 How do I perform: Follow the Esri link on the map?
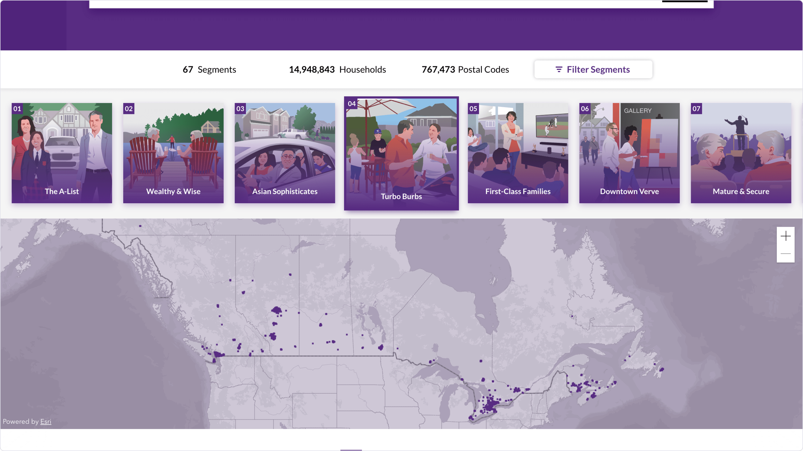pyautogui.click(x=45, y=421)
